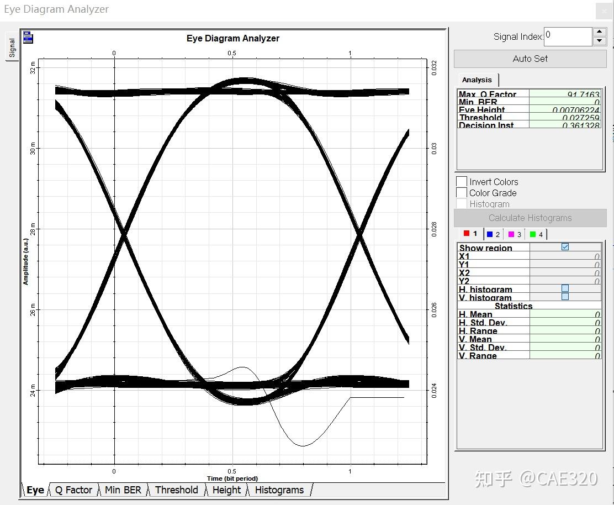Select green region tab 4
Image resolution: width=614 pixels, height=505 pixels.
point(536,234)
